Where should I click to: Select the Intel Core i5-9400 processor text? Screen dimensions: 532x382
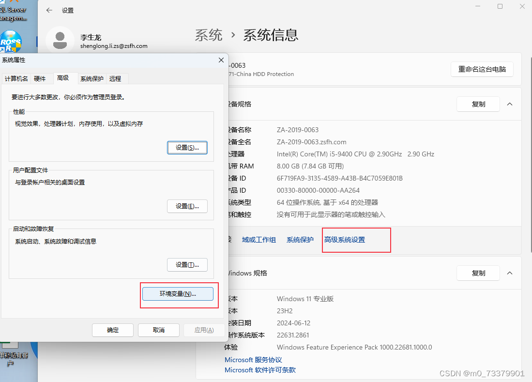point(356,154)
